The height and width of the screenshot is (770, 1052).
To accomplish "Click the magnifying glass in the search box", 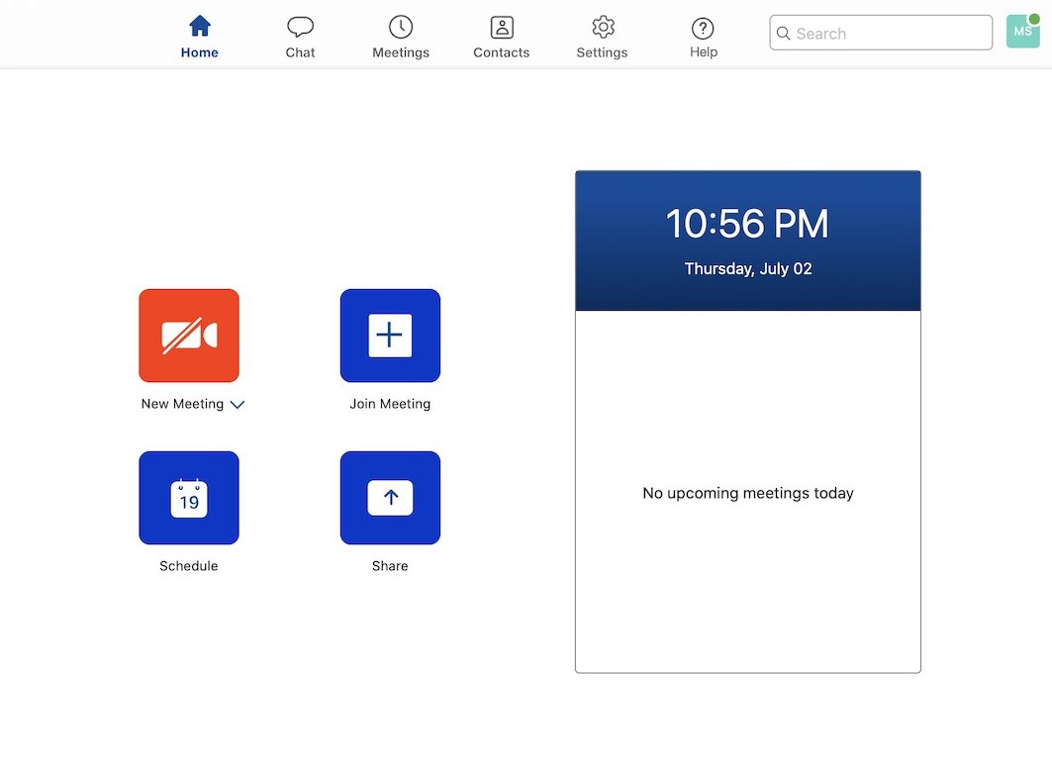I will point(784,34).
